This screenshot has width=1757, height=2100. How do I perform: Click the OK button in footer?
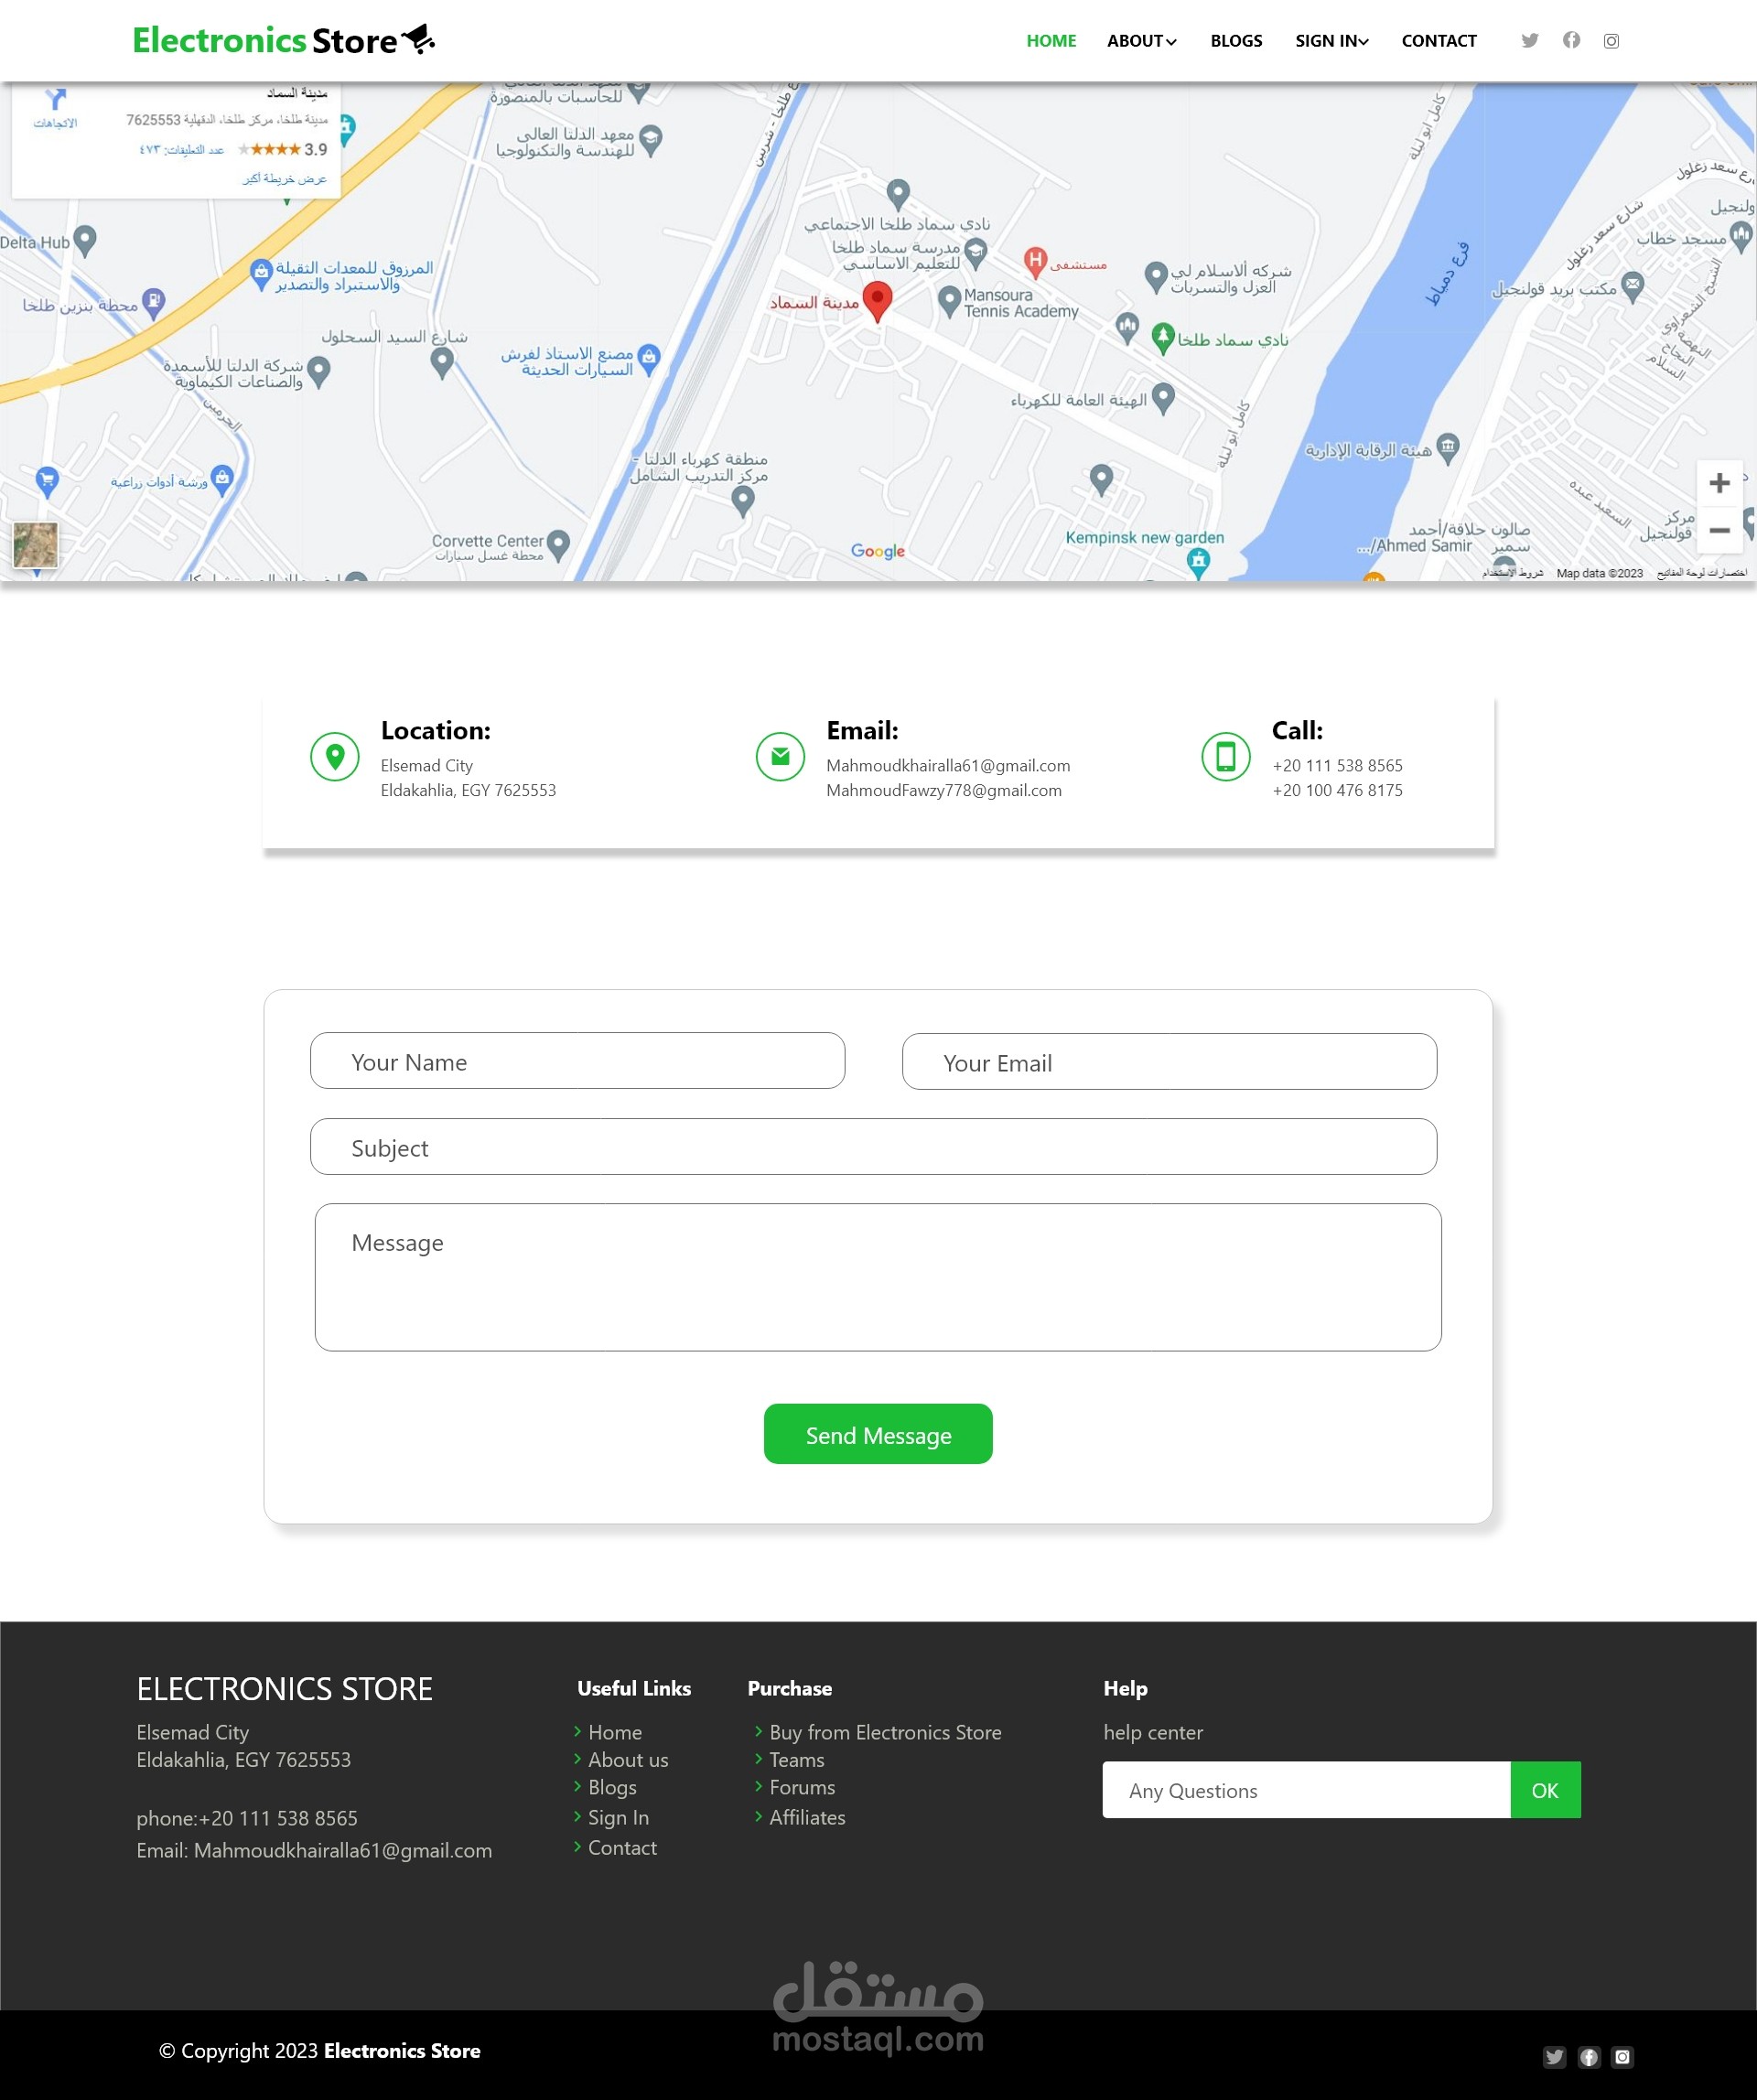(x=1544, y=1790)
